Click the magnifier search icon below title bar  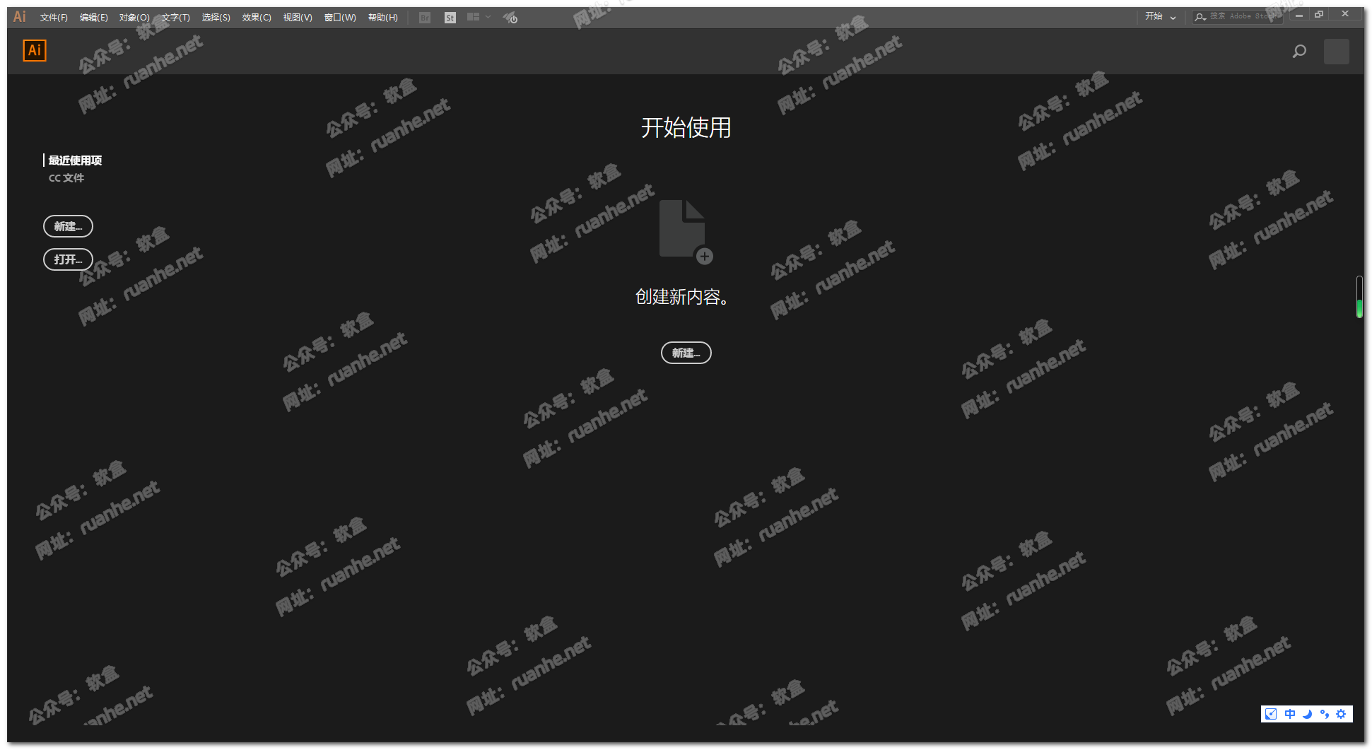tap(1299, 51)
